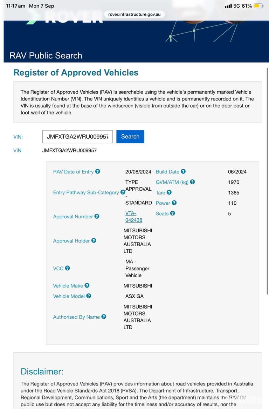Select the Seats value 5
This screenshot has height=409, width=269.
tap(229, 213)
